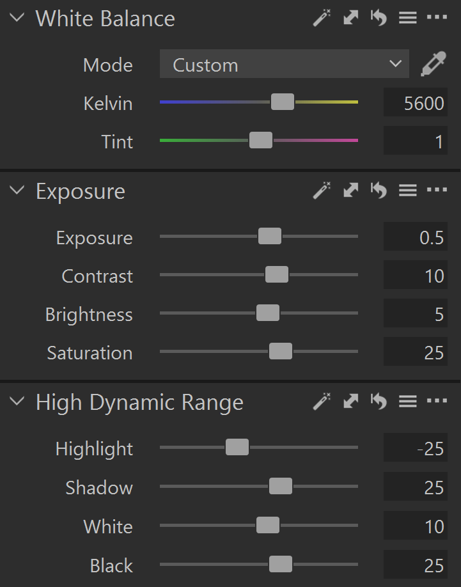Click the Highlight slider handle
The width and height of the screenshot is (461, 587).
click(237, 448)
